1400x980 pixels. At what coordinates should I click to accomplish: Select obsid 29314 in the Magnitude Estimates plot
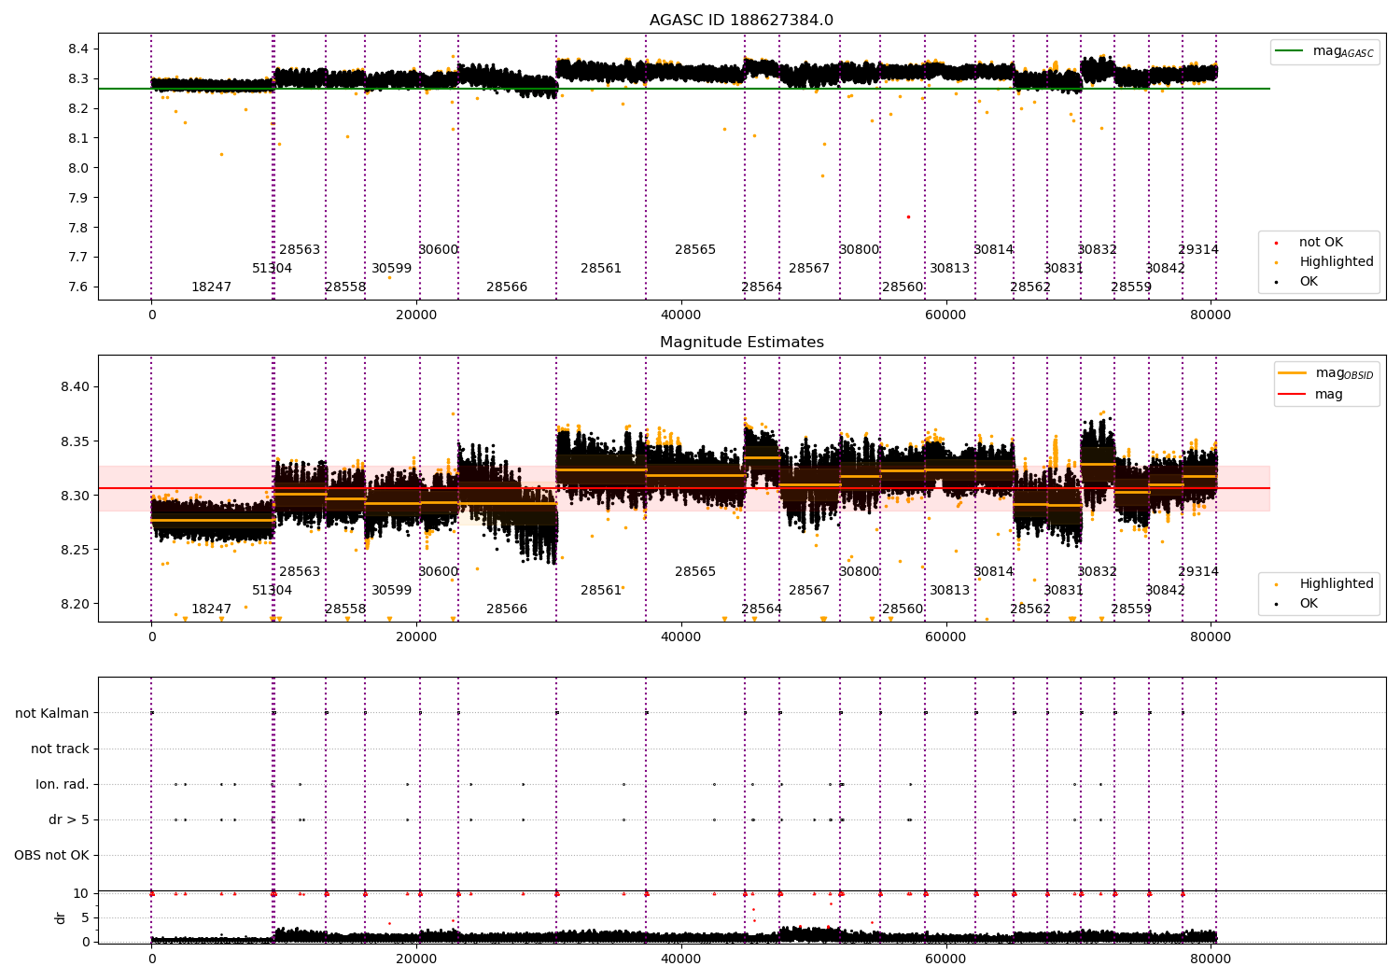point(1198,572)
